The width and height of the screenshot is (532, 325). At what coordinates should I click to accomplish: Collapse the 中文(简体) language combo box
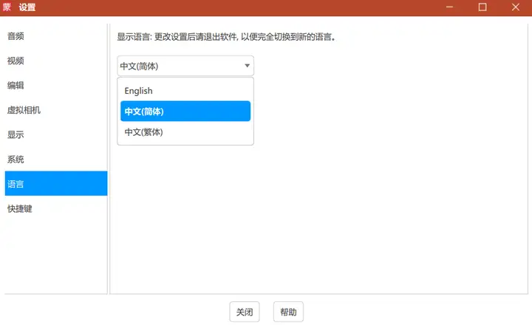coord(185,66)
